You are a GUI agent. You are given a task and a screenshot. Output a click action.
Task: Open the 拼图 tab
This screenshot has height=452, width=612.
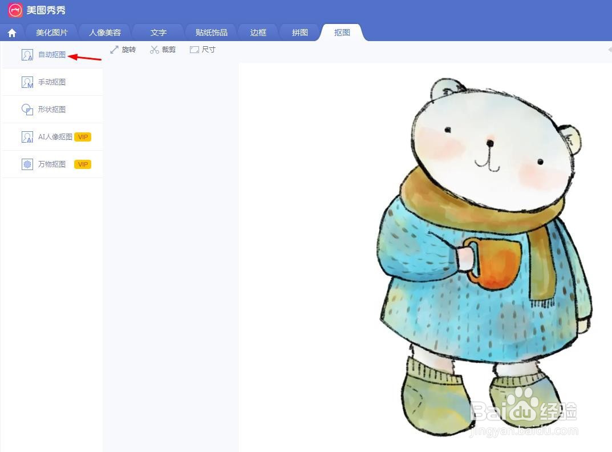(300, 33)
